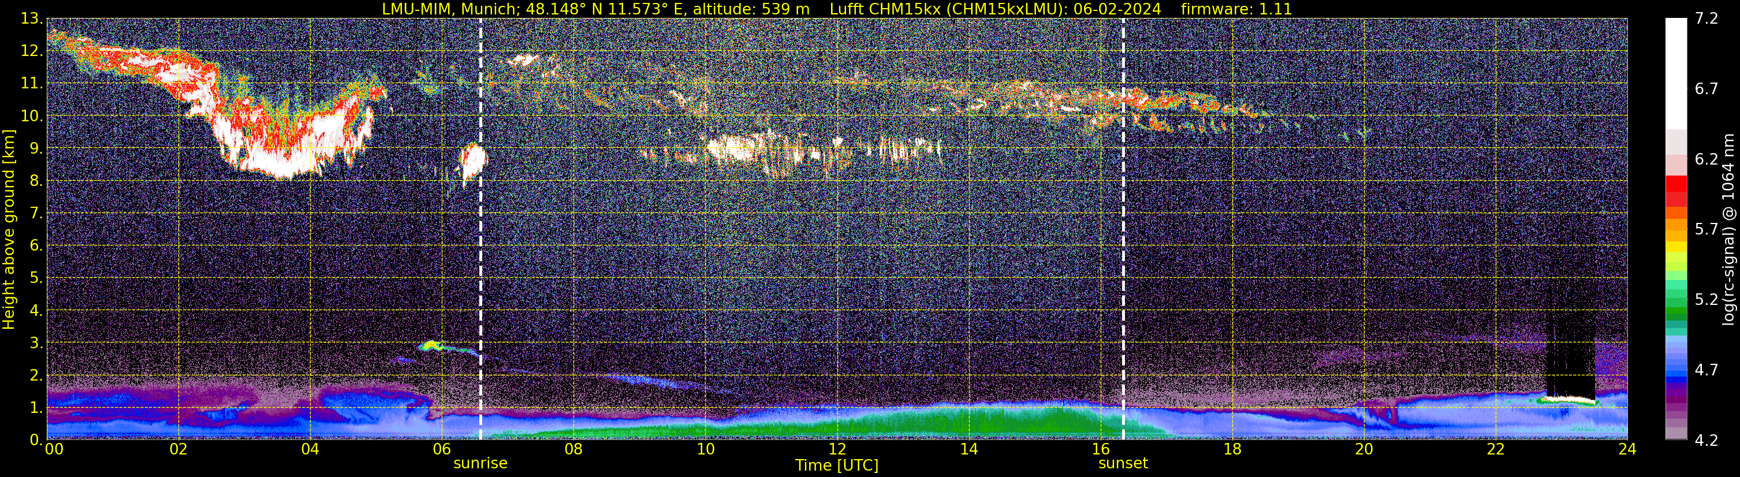Click the colorbar tick label "4.2"
The width and height of the screenshot is (1740, 477).
coord(1707,441)
